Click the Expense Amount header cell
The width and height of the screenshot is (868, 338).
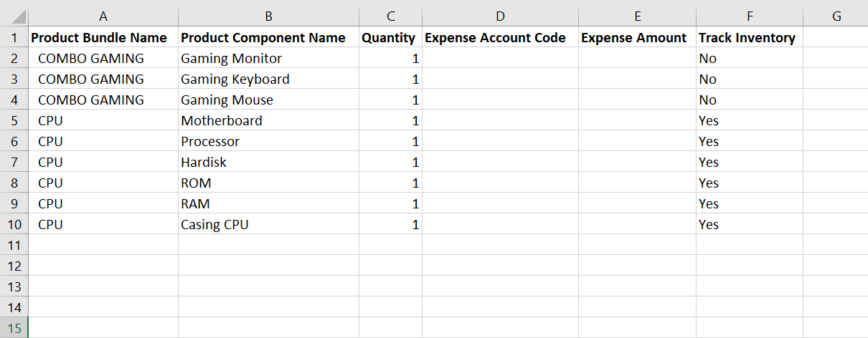(634, 38)
